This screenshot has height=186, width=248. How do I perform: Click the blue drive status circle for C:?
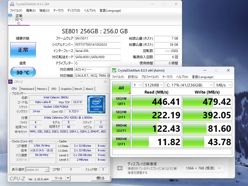[10, 15]
